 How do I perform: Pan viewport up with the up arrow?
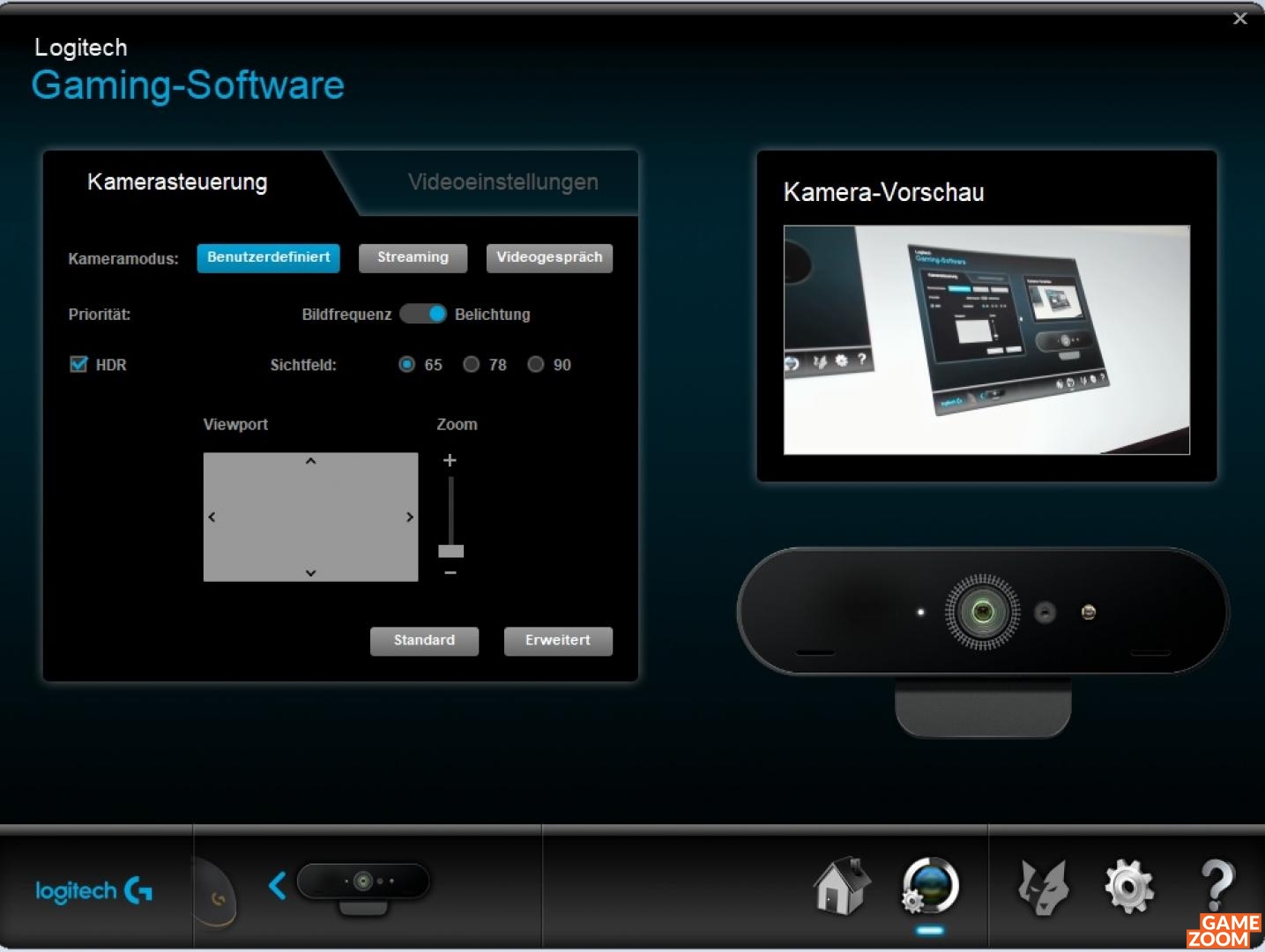310,461
